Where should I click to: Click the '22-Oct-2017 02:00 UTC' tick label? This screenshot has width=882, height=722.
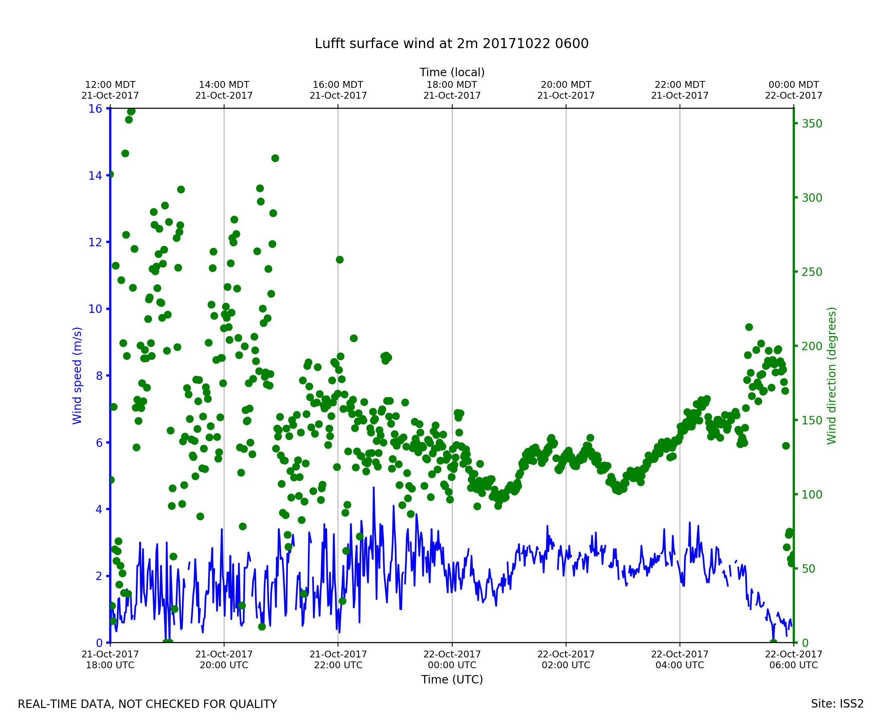click(566, 660)
